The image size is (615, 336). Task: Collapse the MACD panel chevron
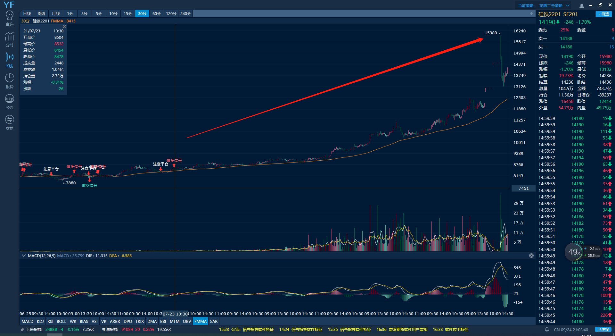coord(24,256)
